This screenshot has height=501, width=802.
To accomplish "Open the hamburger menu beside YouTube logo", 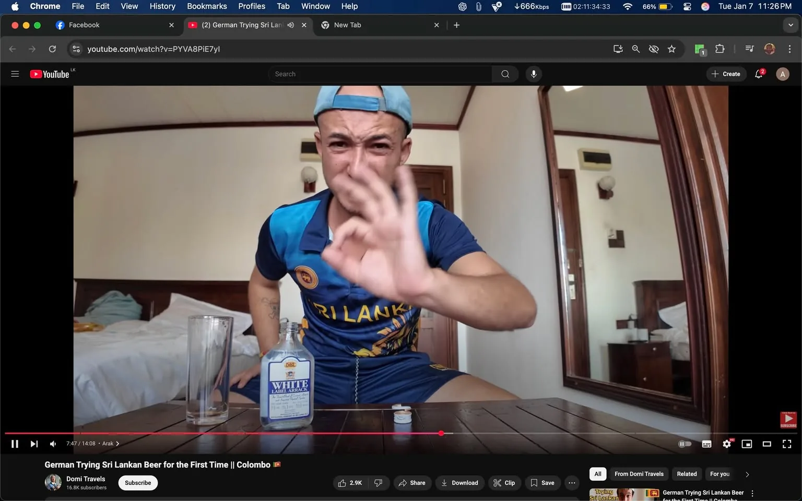I will coord(15,74).
